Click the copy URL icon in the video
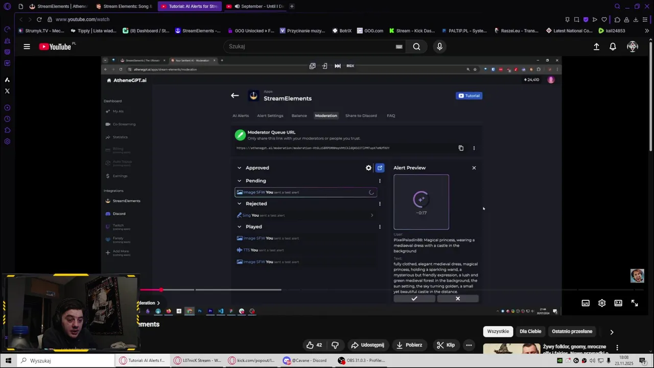654x368 pixels. click(x=461, y=148)
